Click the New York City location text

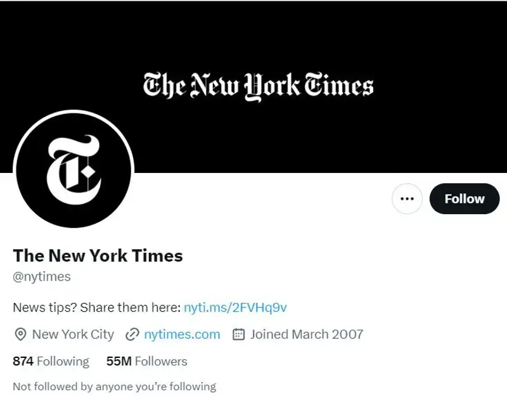(x=73, y=335)
